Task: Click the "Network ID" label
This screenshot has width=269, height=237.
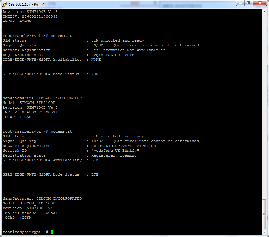Action: coord(15,151)
